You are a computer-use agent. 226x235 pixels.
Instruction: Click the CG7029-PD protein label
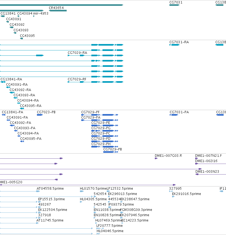point(101,139)
